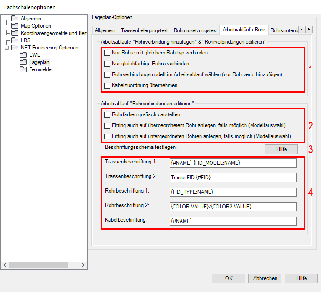Click Hilfe button beside Beschriftungsschema
This screenshot has width=321, height=292.
[281, 149]
